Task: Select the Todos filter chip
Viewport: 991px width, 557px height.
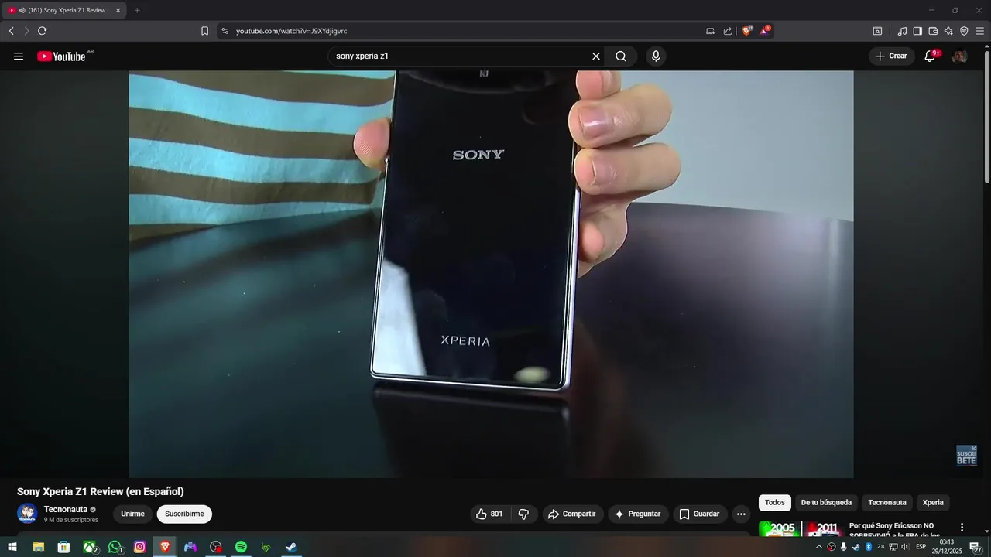Action: point(775,503)
